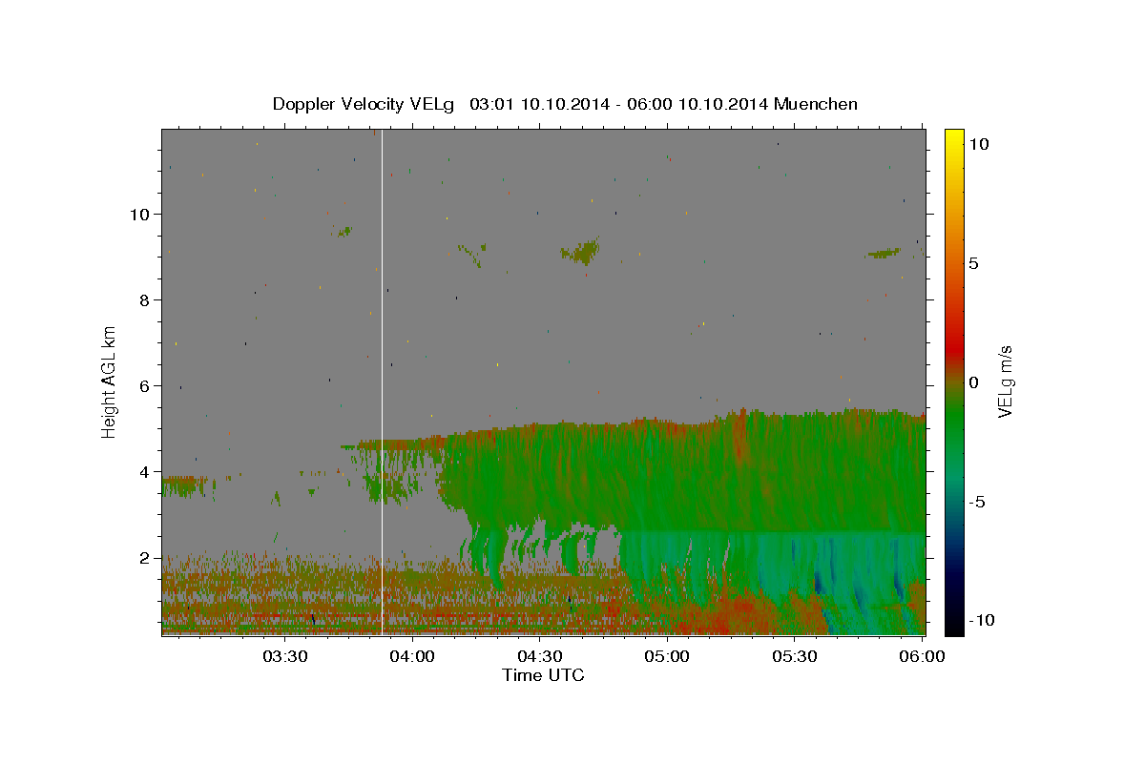Click the yellow top of the colorbar
The height and width of the screenshot is (763, 1145).
[x=953, y=135]
